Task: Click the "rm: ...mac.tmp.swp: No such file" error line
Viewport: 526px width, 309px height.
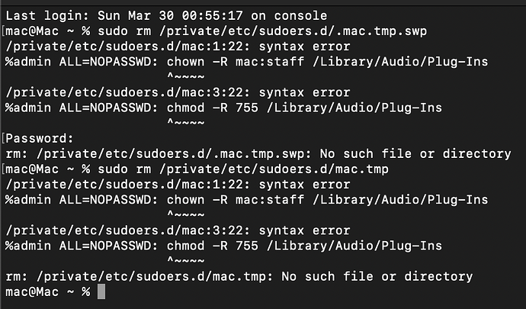Action: tap(258, 154)
